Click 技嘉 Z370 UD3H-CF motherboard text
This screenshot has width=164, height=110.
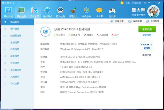point(98,62)
